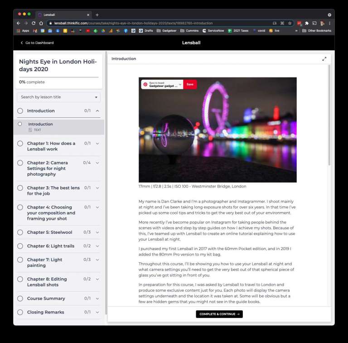The height and width of the screenshot is (343, 348).
Task: Click the fullscreen expand icon in lesson header
Action: pos(324,59)
